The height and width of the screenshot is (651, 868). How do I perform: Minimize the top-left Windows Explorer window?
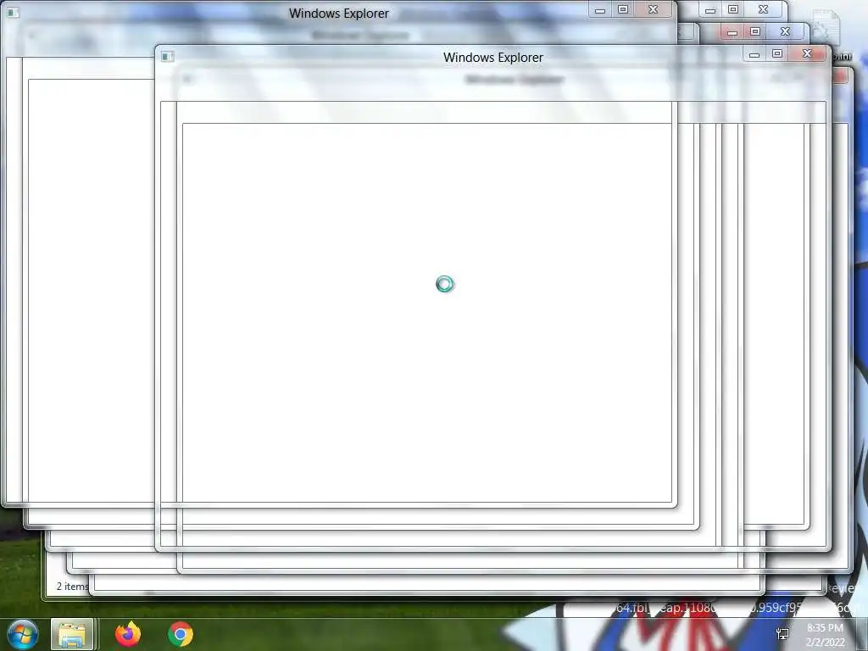599,9
